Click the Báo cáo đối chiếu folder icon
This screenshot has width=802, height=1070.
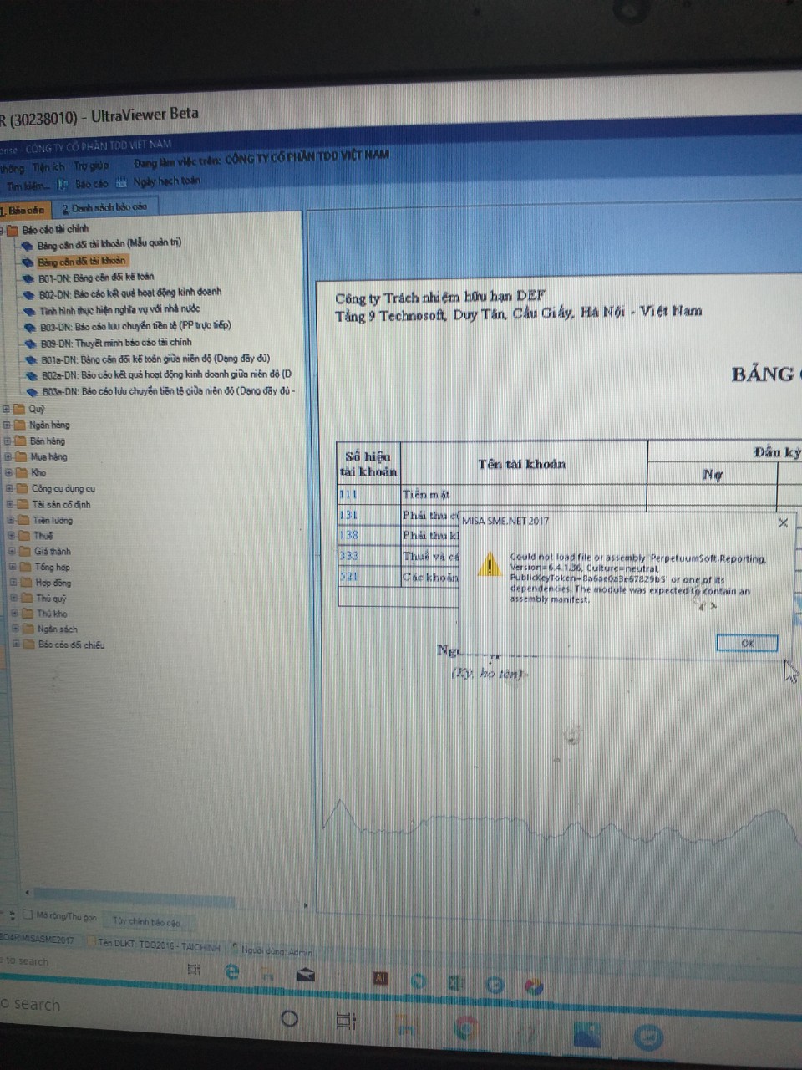(x=29, y=645)
